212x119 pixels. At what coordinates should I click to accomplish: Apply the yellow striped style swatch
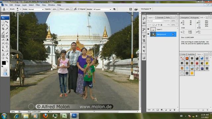coord(192,73)
